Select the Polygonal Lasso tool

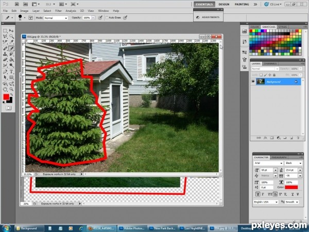[x=5, y=36]
